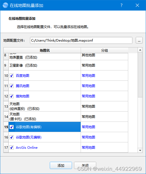Viewport: 146px width, 174px height.
Task: Click row header number 15
Action: coord(6,127)
